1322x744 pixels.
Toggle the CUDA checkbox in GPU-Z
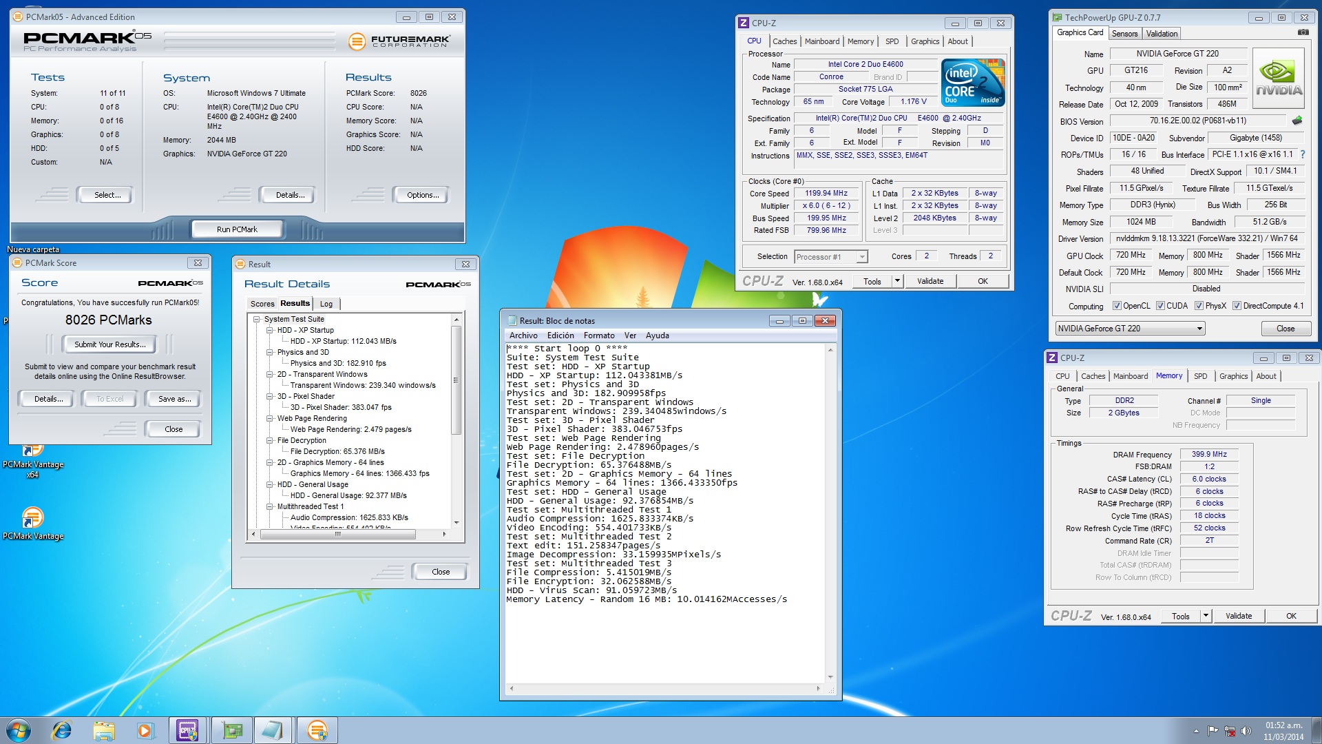(x=1160, y=306)
